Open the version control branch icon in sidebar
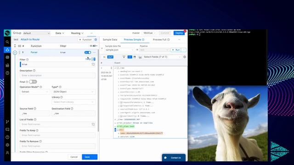This screenshot has width=294, height=165. tap(7, 122)
